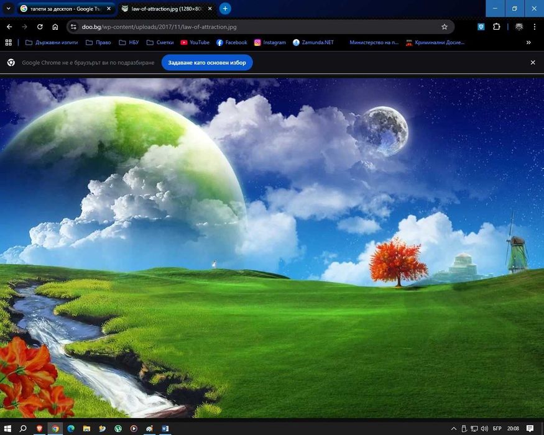Change БГР keyboard input language

point(497,429)
